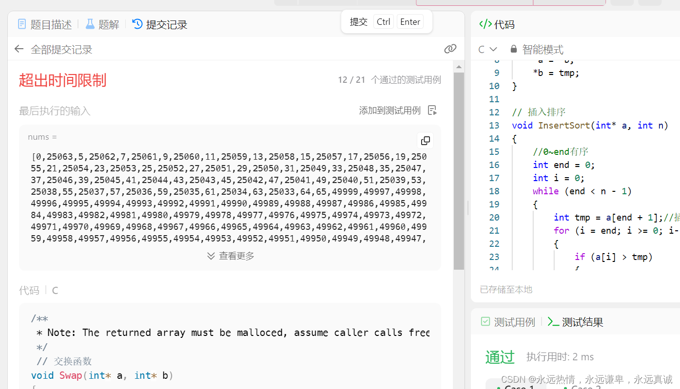This screenshot has width=680, height=389.
Task: Click the // 插入排序 comment line
Action: tap(539, 112)
